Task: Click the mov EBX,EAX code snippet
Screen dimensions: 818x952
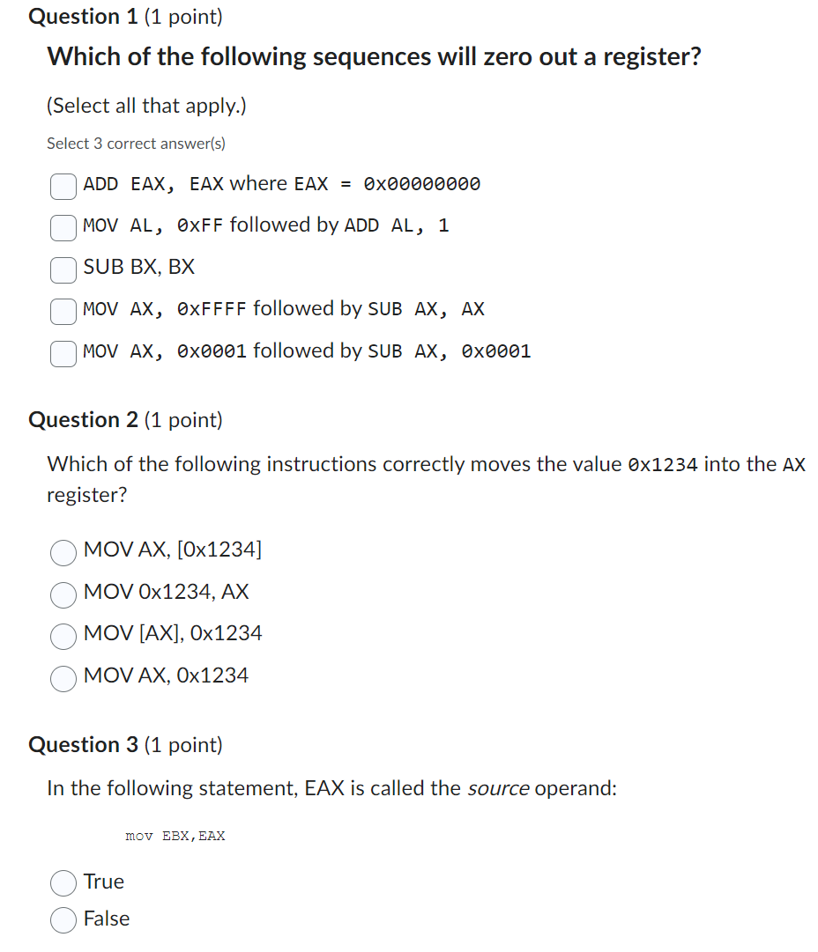Action: pyautogui.click(x=175, y=836)
